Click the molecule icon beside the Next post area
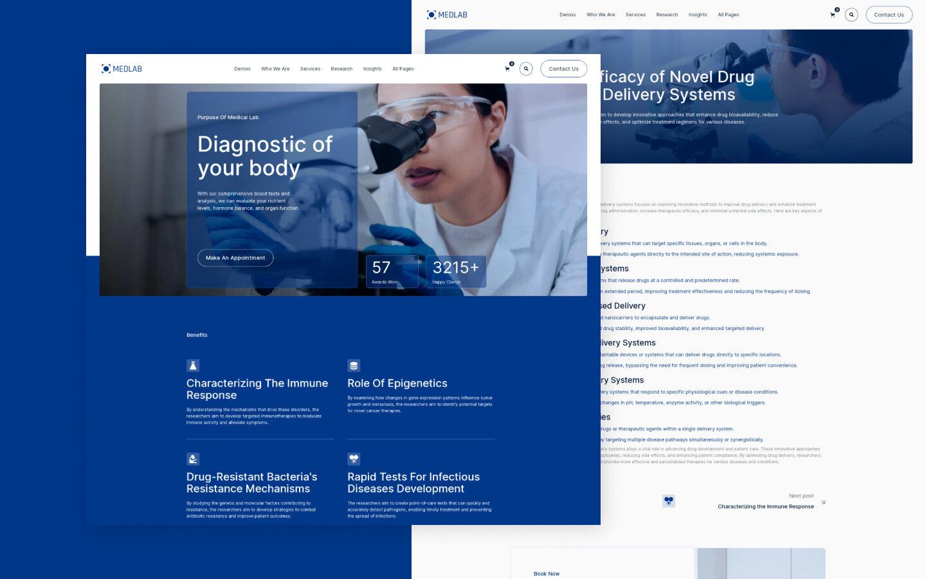This screenshot has height=579, width=926. 669,501
